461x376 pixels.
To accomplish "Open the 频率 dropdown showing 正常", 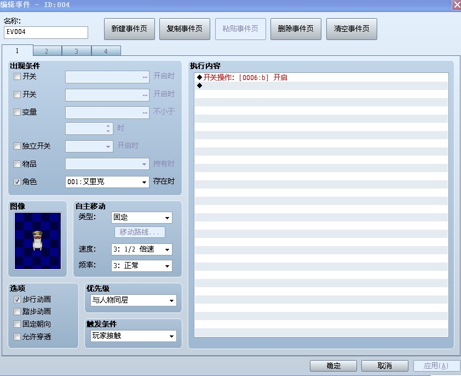I will (142, 266).
